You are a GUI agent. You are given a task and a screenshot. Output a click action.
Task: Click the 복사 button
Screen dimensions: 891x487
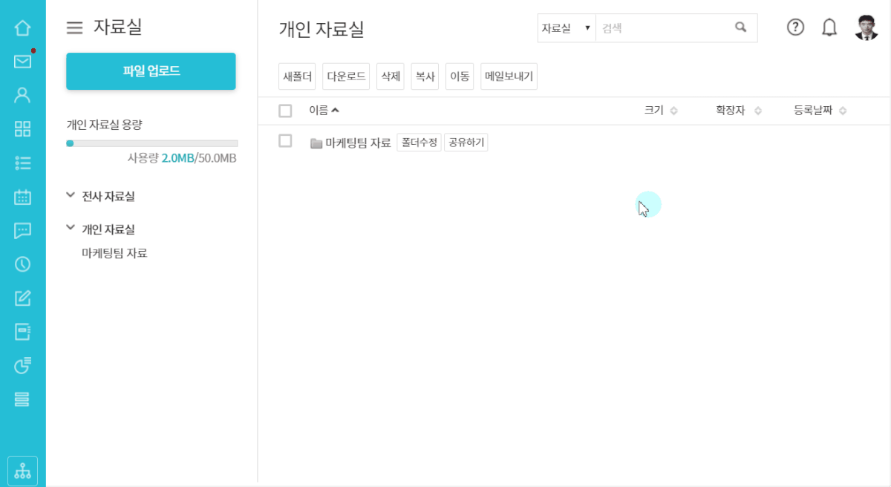tap(425, 76)
